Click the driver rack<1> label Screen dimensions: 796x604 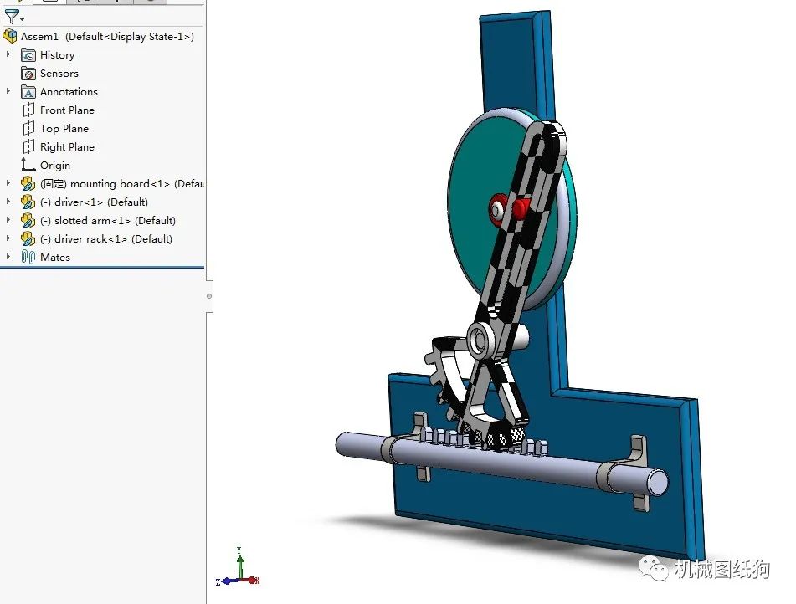106,238
